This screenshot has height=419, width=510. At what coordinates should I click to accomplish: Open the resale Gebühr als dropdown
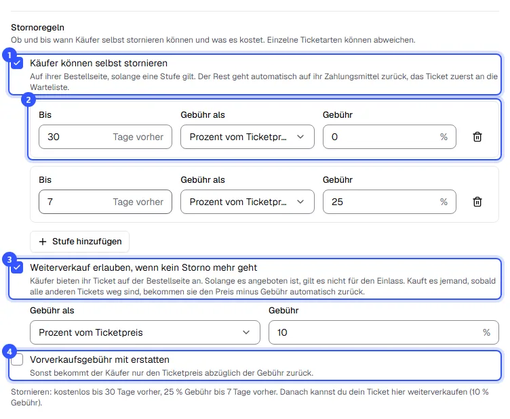(x=145, y=332)
